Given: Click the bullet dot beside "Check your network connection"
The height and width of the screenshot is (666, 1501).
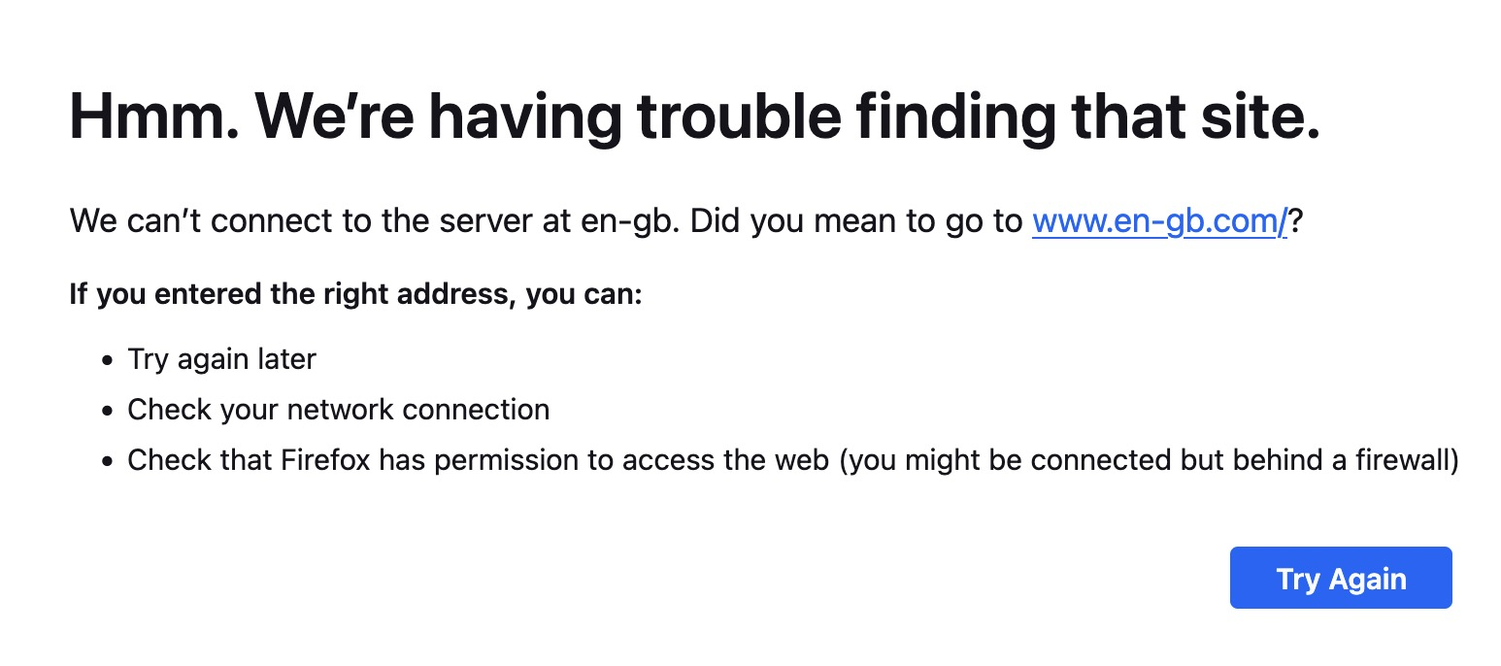Looking at the screenshot, I should (107, 411).
